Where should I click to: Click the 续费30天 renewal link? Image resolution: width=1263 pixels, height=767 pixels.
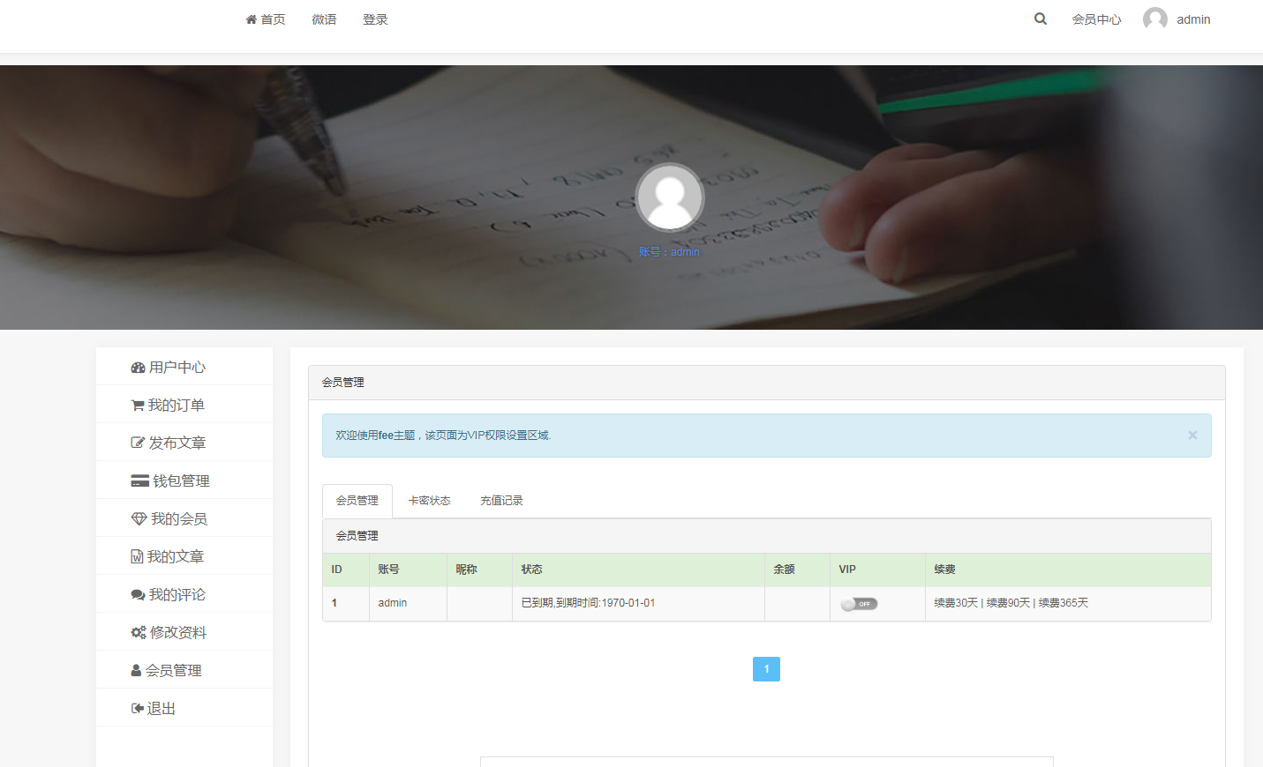pyautogui.click(x=956, y=603)
